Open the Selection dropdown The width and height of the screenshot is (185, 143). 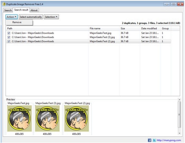[x=51, y=17]
